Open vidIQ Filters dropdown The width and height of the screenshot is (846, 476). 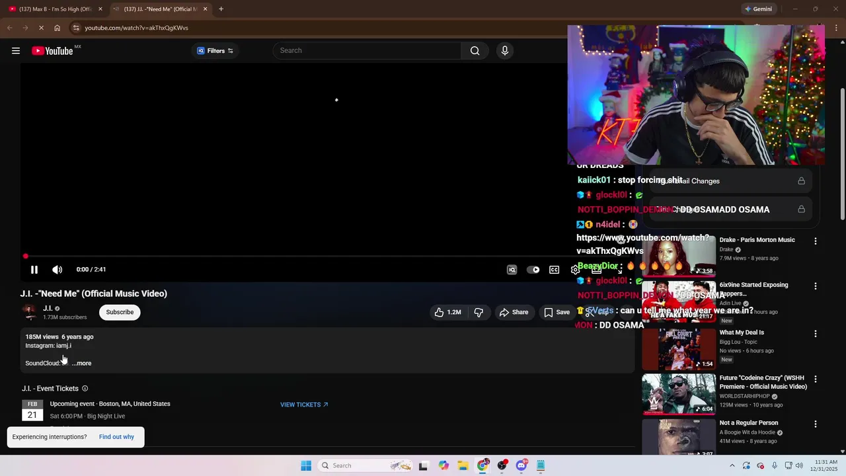(x=215, y=51)
